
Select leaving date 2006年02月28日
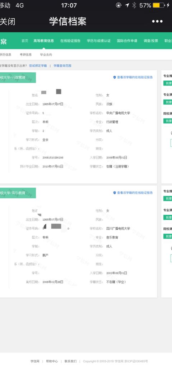tap(53, 282)
